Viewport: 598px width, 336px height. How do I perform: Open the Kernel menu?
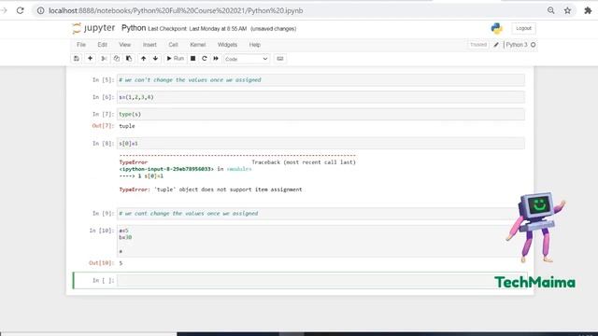[x=197, y=45]
